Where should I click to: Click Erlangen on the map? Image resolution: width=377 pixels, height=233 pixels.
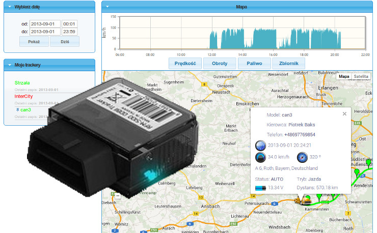pos(328,88)
